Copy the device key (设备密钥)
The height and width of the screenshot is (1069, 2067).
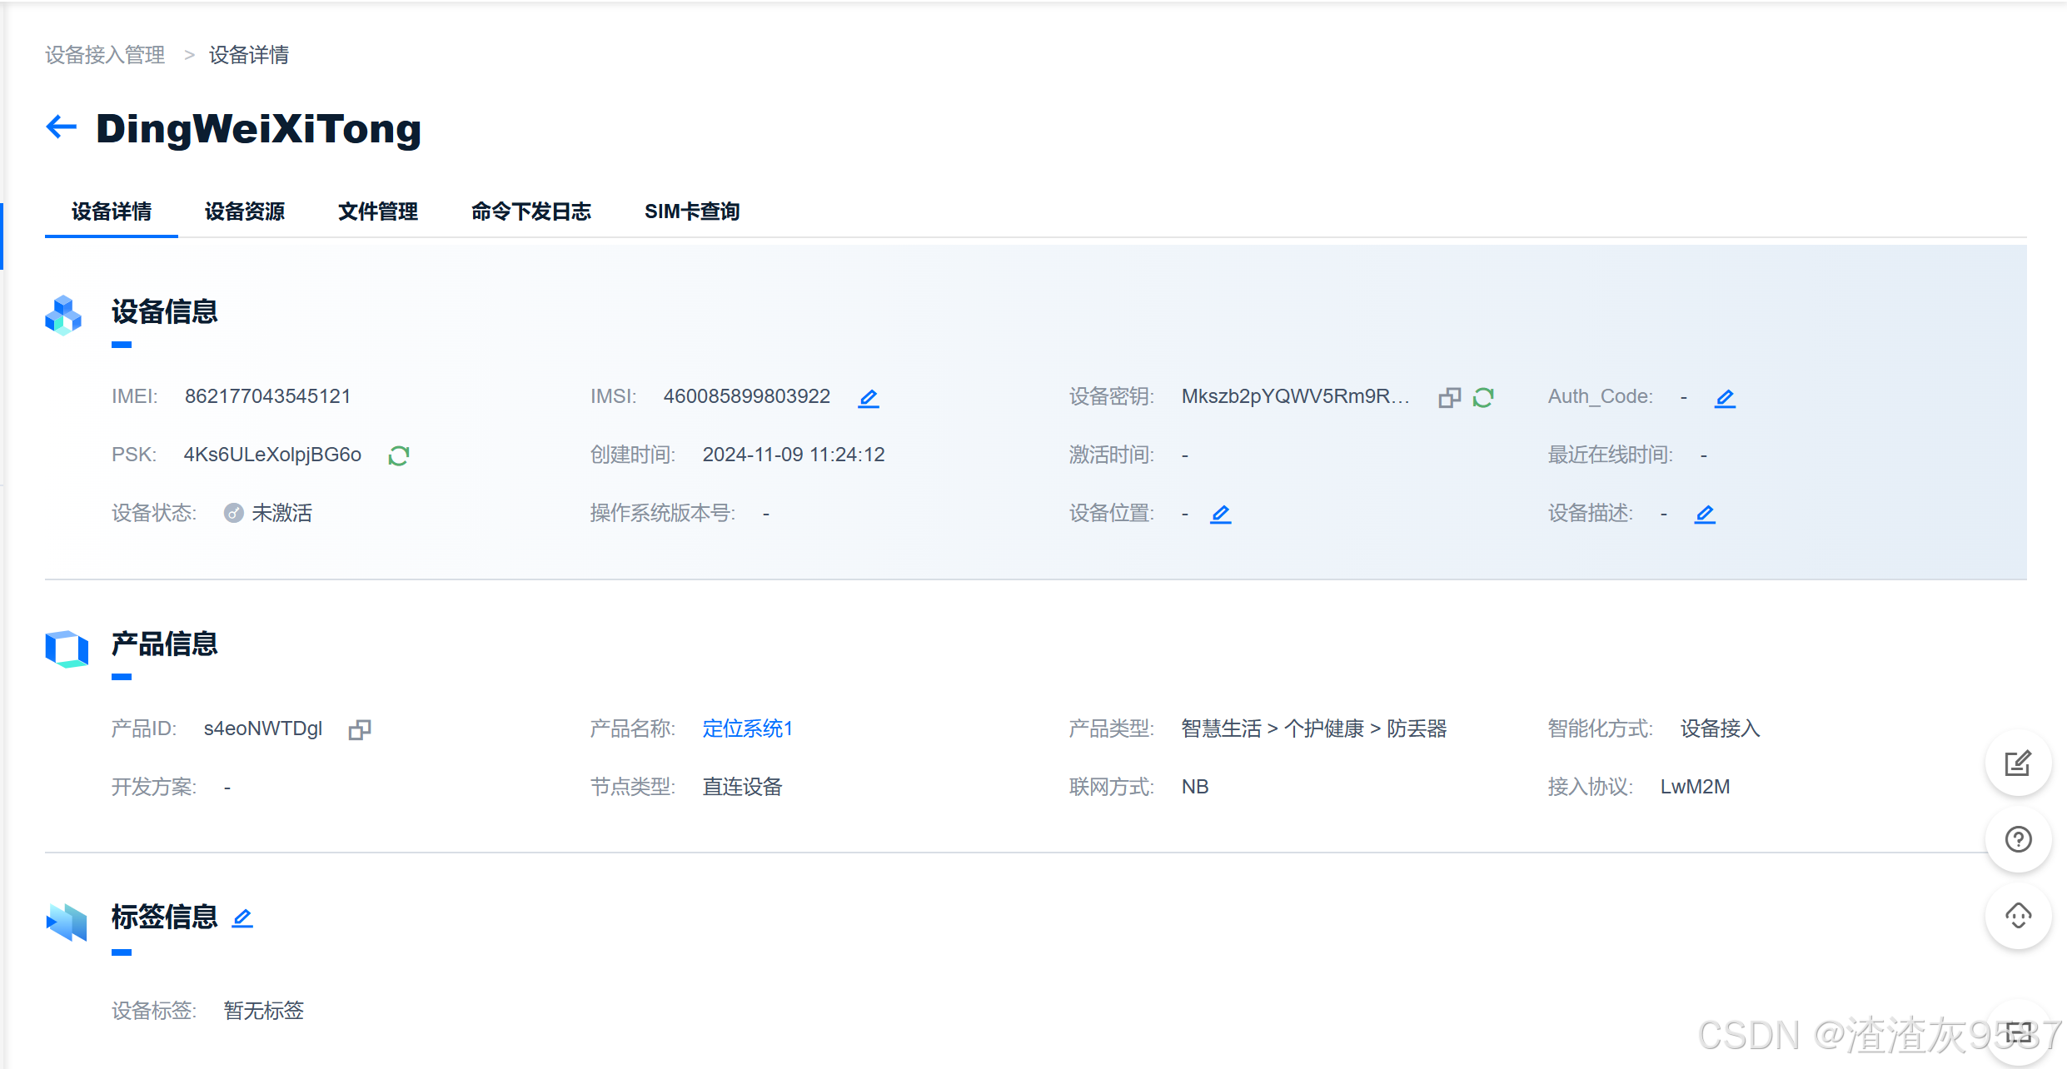tap(1449, 398)
